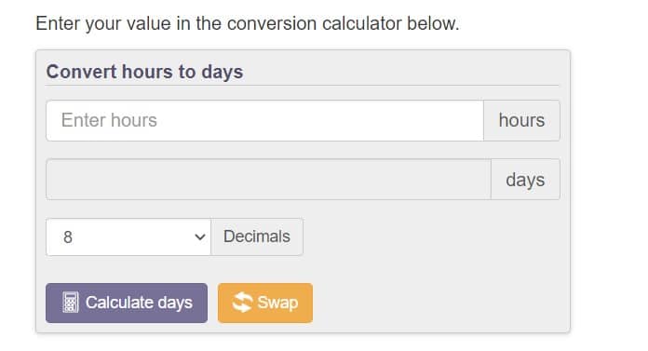Click the calculator icon on Calculate days
This screenshot has width=648, height=351.
[70, 303]
